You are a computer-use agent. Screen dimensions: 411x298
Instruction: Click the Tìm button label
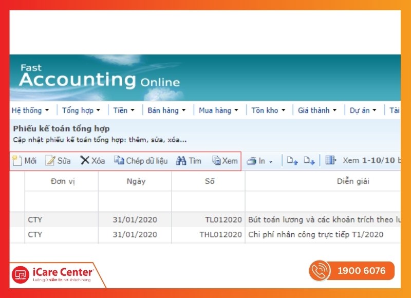coord(195,161)
